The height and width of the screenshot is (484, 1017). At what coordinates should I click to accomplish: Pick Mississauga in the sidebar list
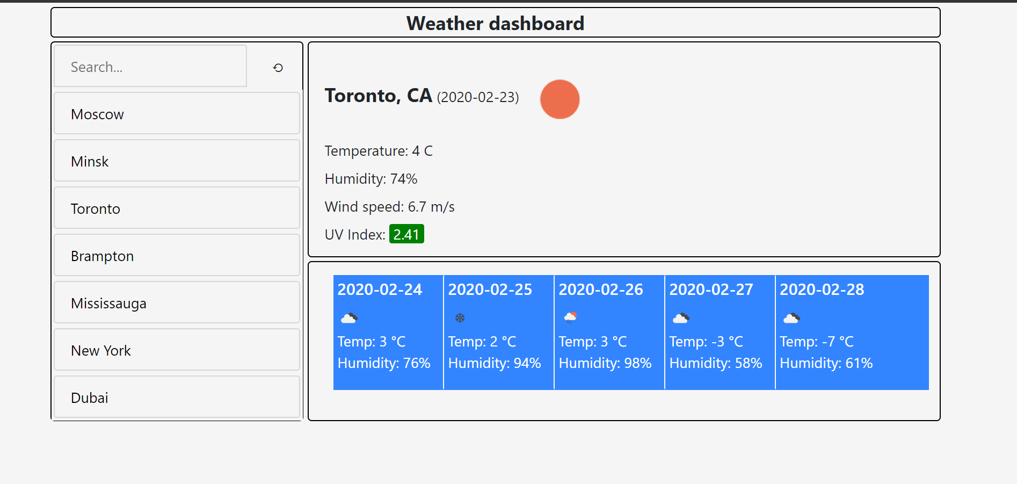(x=177, y=303)
